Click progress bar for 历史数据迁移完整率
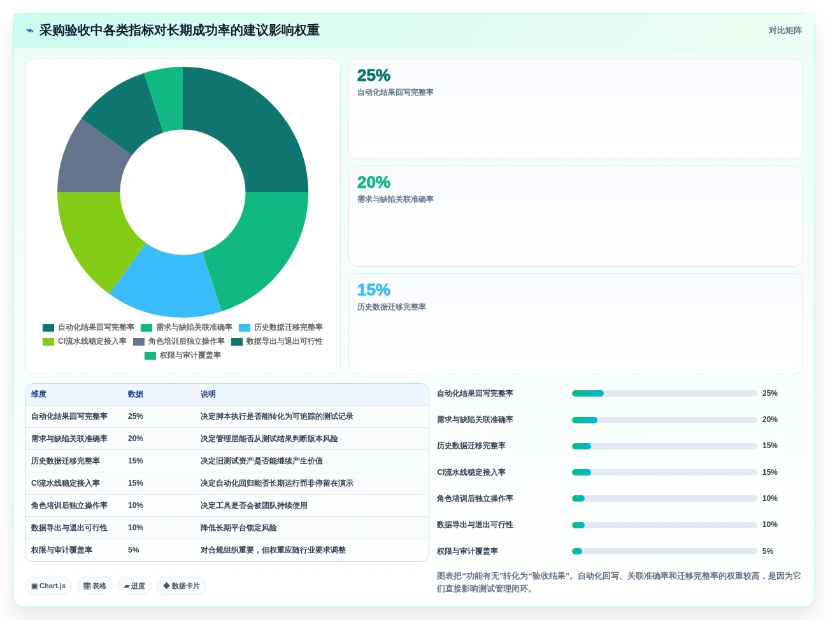The height and width of the screenshot is (620, 828). 664,446
